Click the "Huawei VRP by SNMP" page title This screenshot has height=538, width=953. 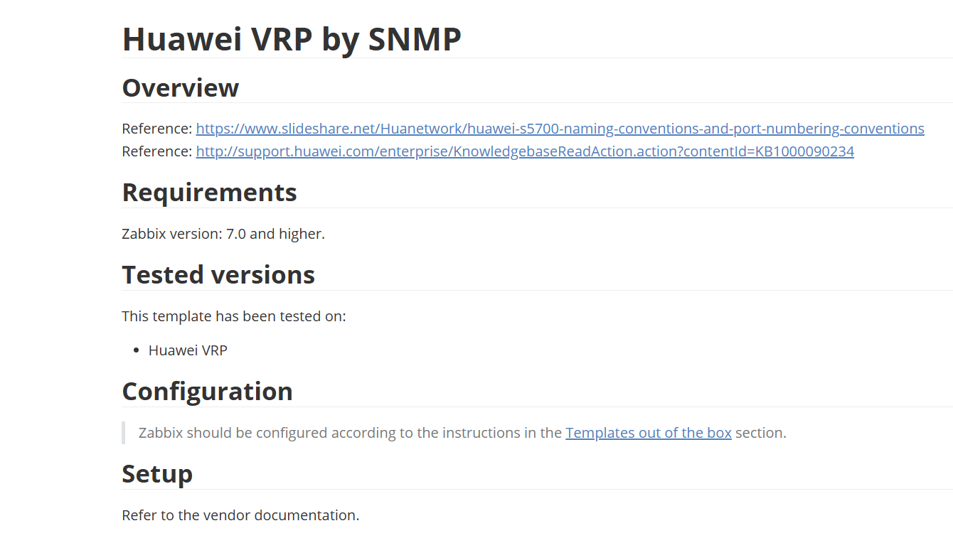292,39
